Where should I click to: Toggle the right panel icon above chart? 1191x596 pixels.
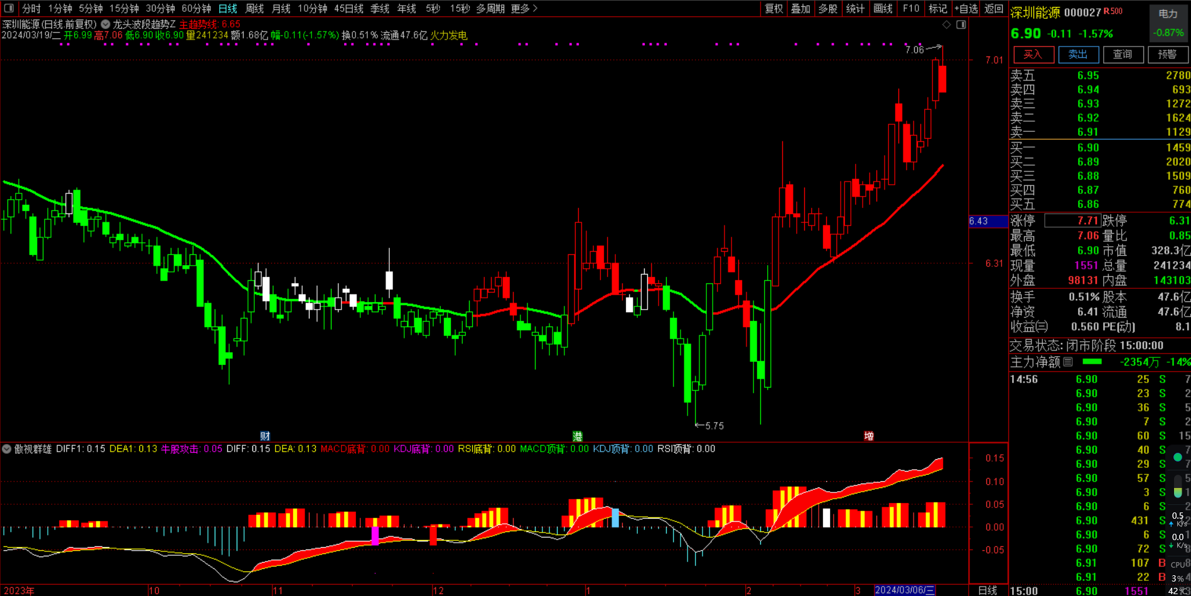tap(961, 24)
